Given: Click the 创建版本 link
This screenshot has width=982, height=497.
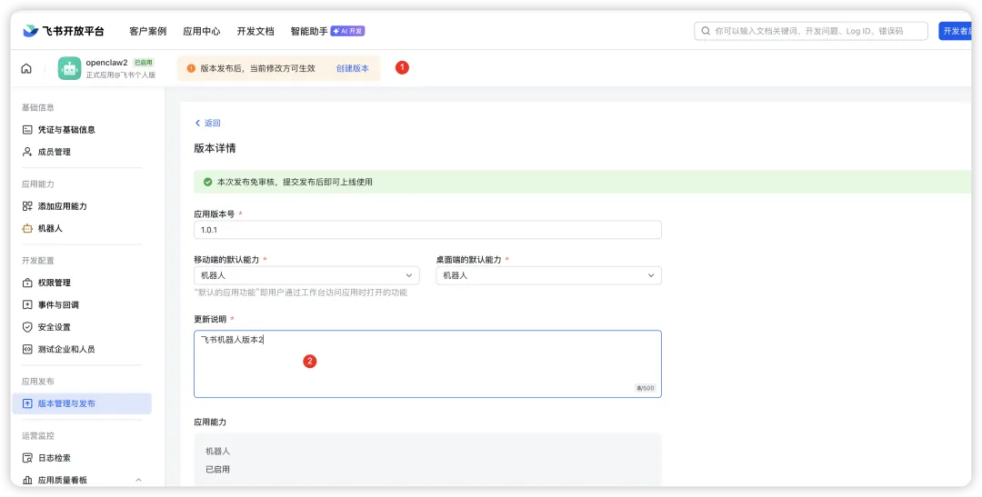Looking at the screenshot, I should 353,68.
